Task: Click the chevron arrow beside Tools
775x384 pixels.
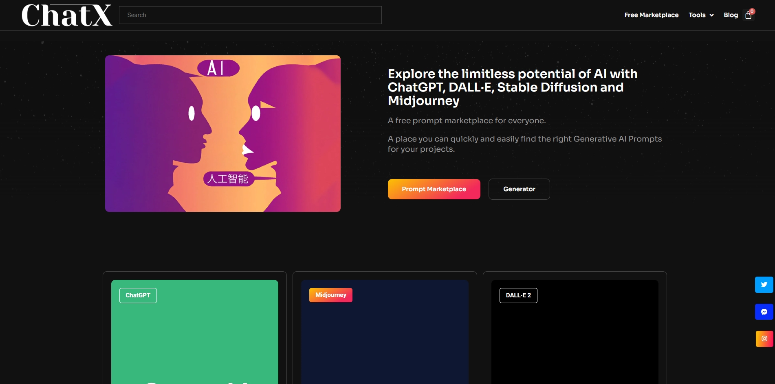Action: [711, 15]
